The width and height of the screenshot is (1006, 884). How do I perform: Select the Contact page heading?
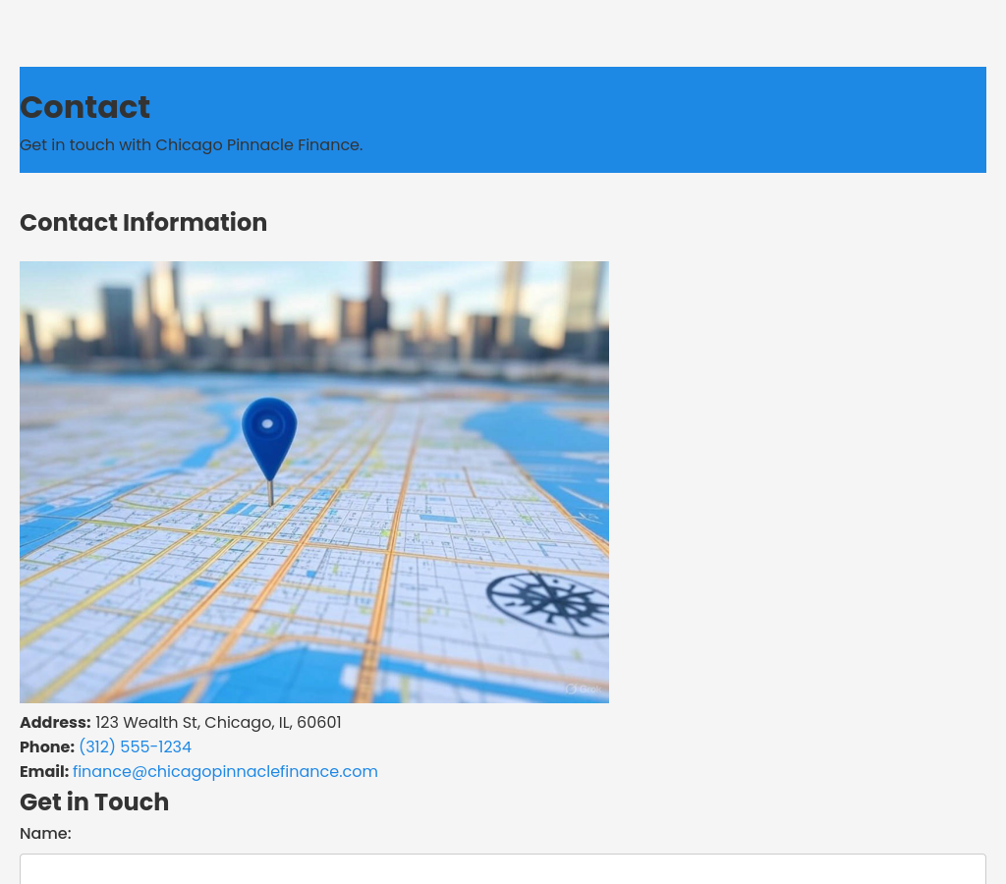pyautogui.click(x=84, y=107)
